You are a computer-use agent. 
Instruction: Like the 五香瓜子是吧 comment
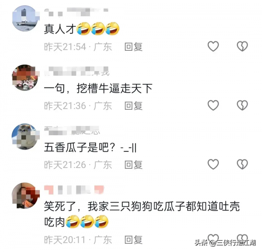(x=213, y=164)
